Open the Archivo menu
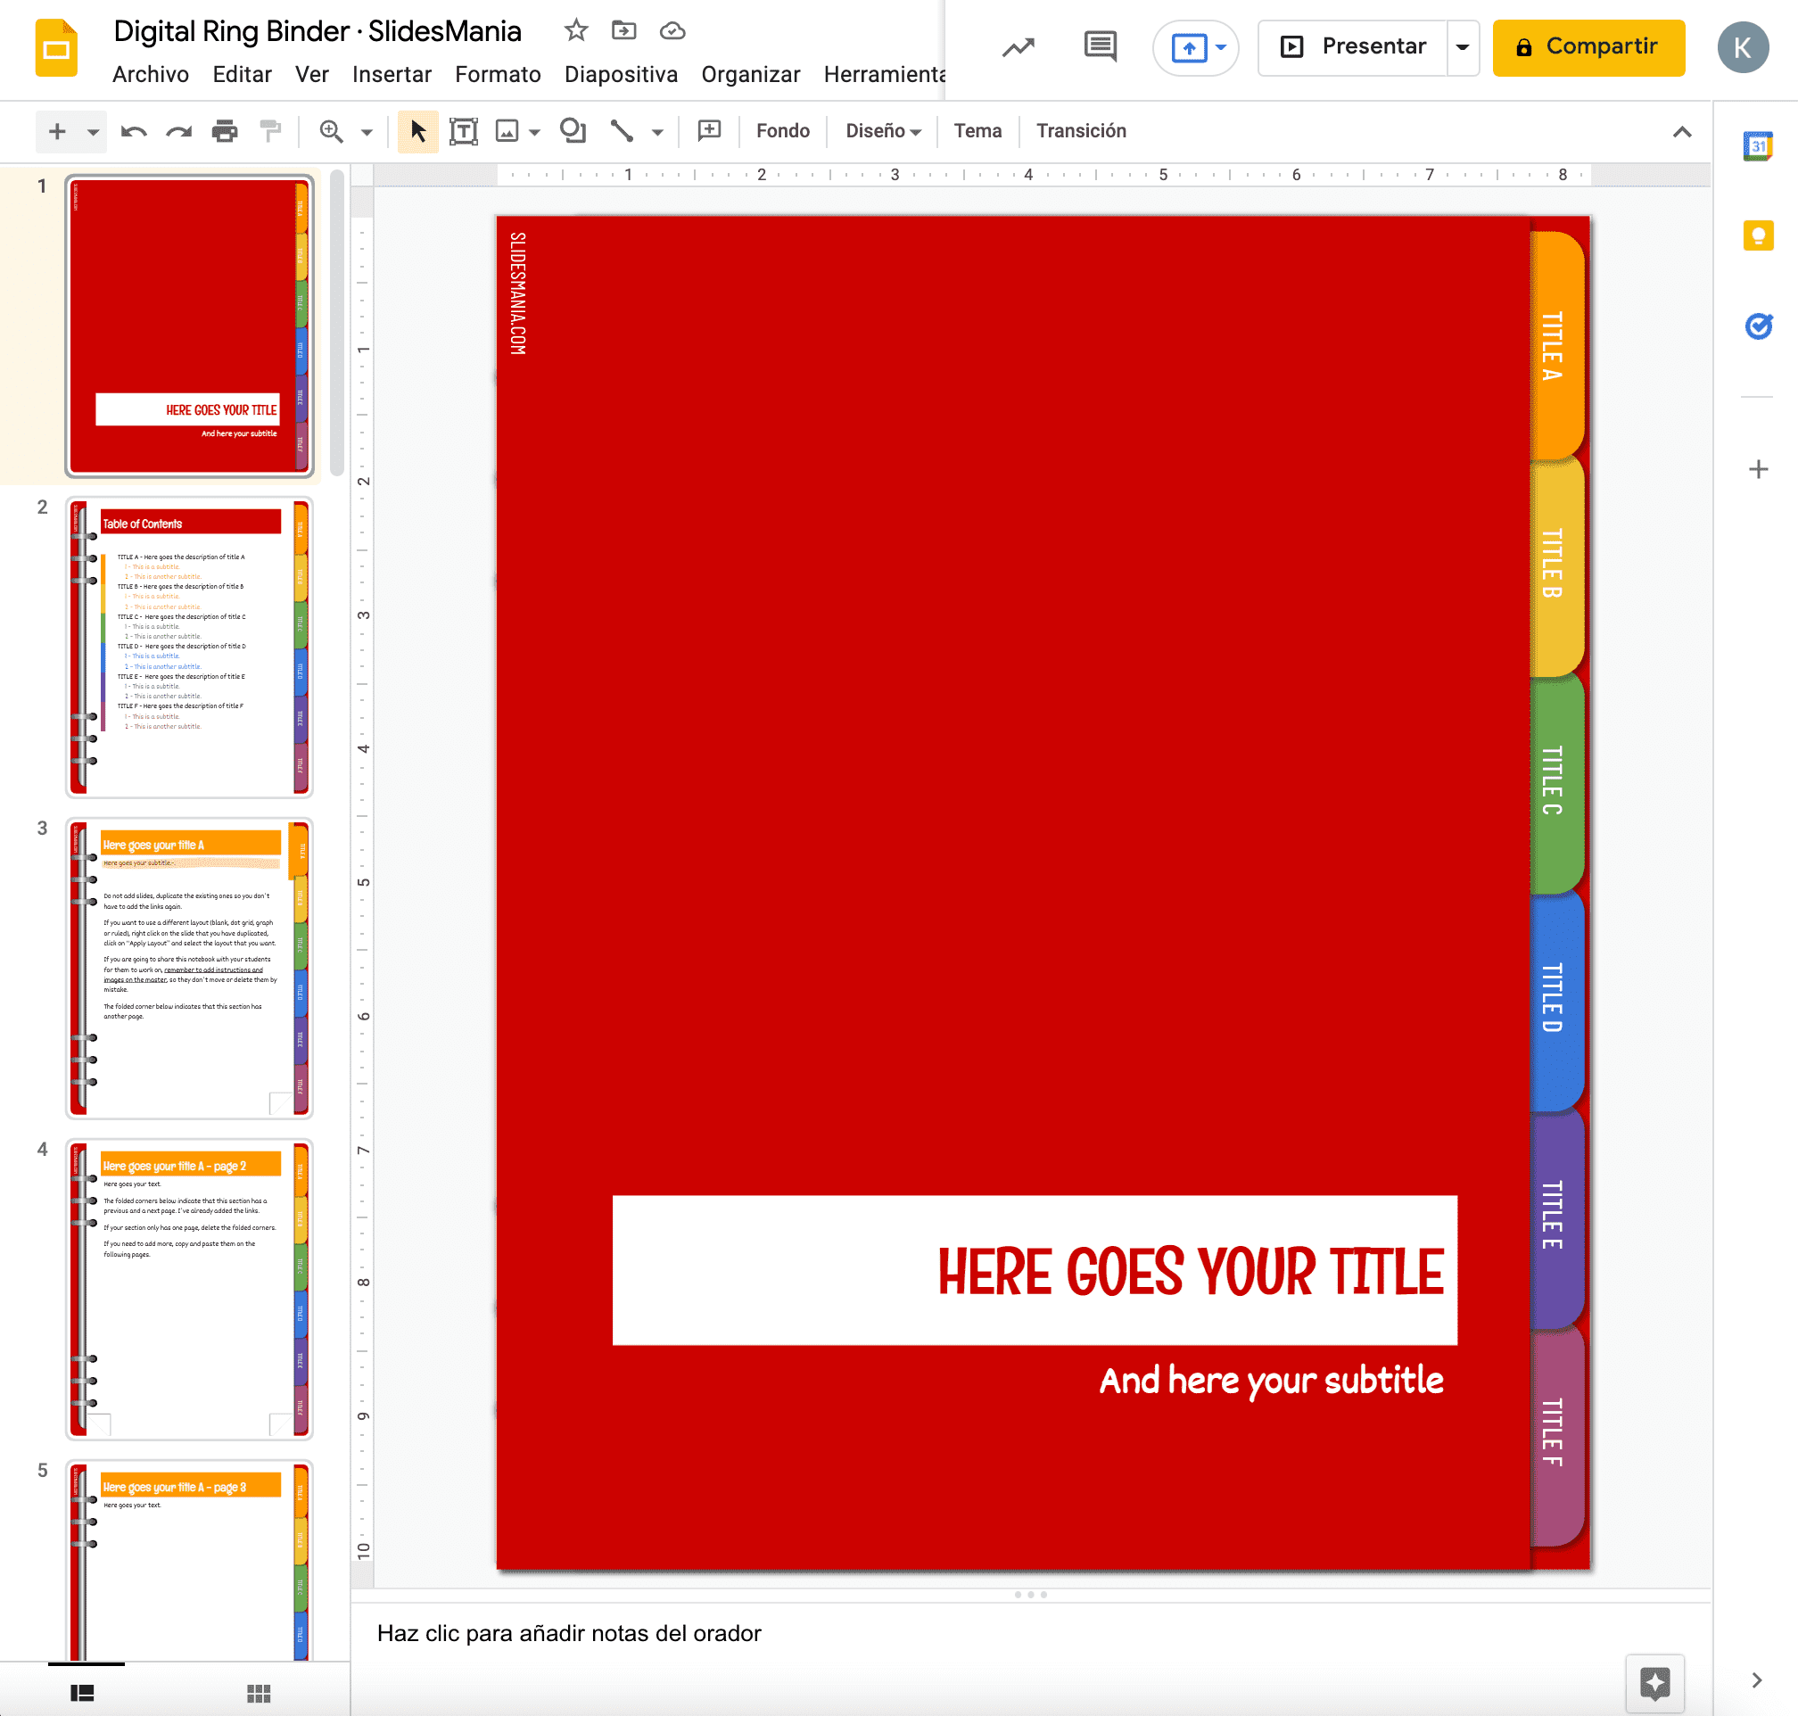 coord(150,74)
